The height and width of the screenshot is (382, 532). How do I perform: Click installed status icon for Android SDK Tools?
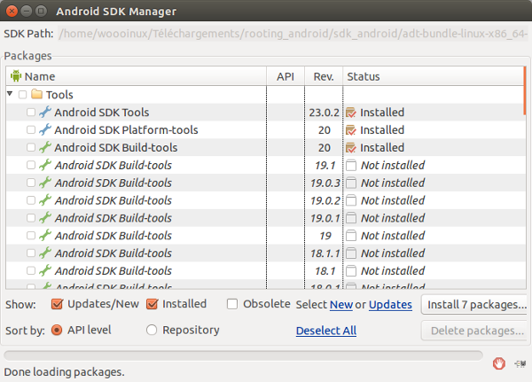tap(351, 113)
